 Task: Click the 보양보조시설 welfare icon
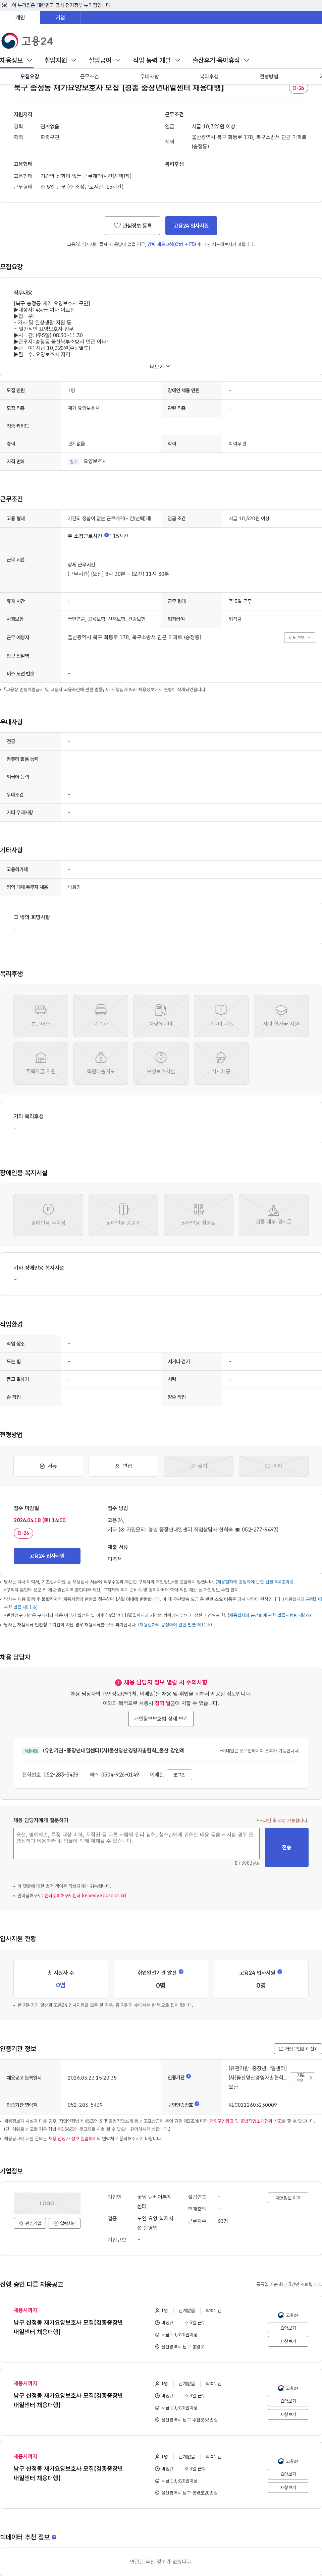161,1063
